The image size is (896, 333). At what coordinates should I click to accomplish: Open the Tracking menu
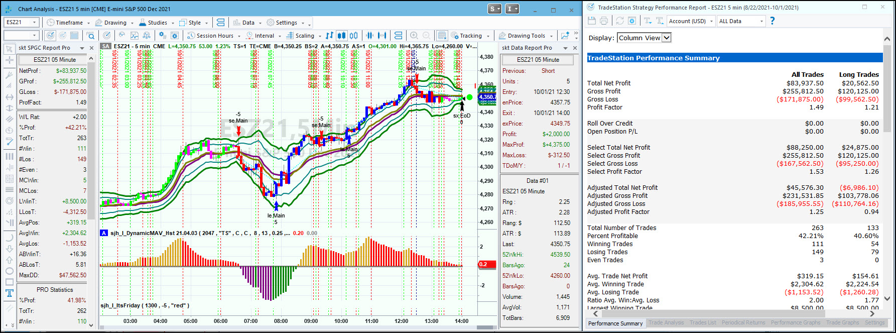coord(470,36)
